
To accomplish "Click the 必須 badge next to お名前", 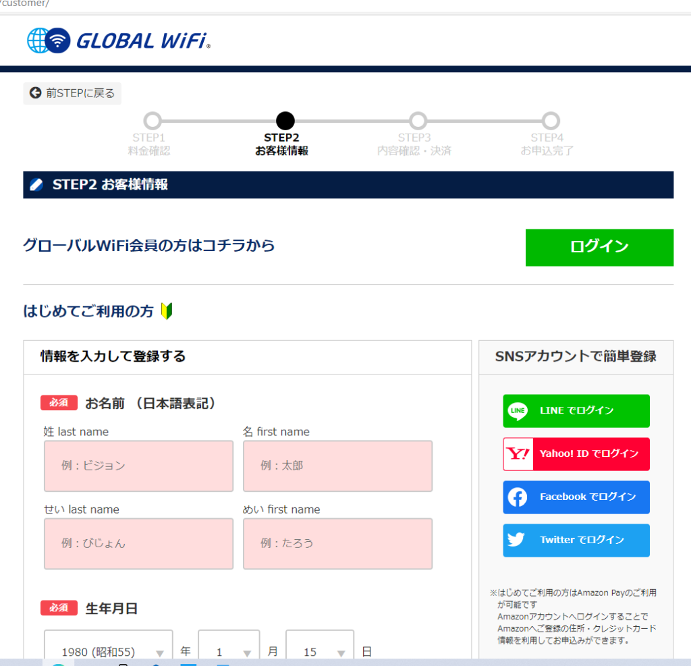I will [59, 402].
